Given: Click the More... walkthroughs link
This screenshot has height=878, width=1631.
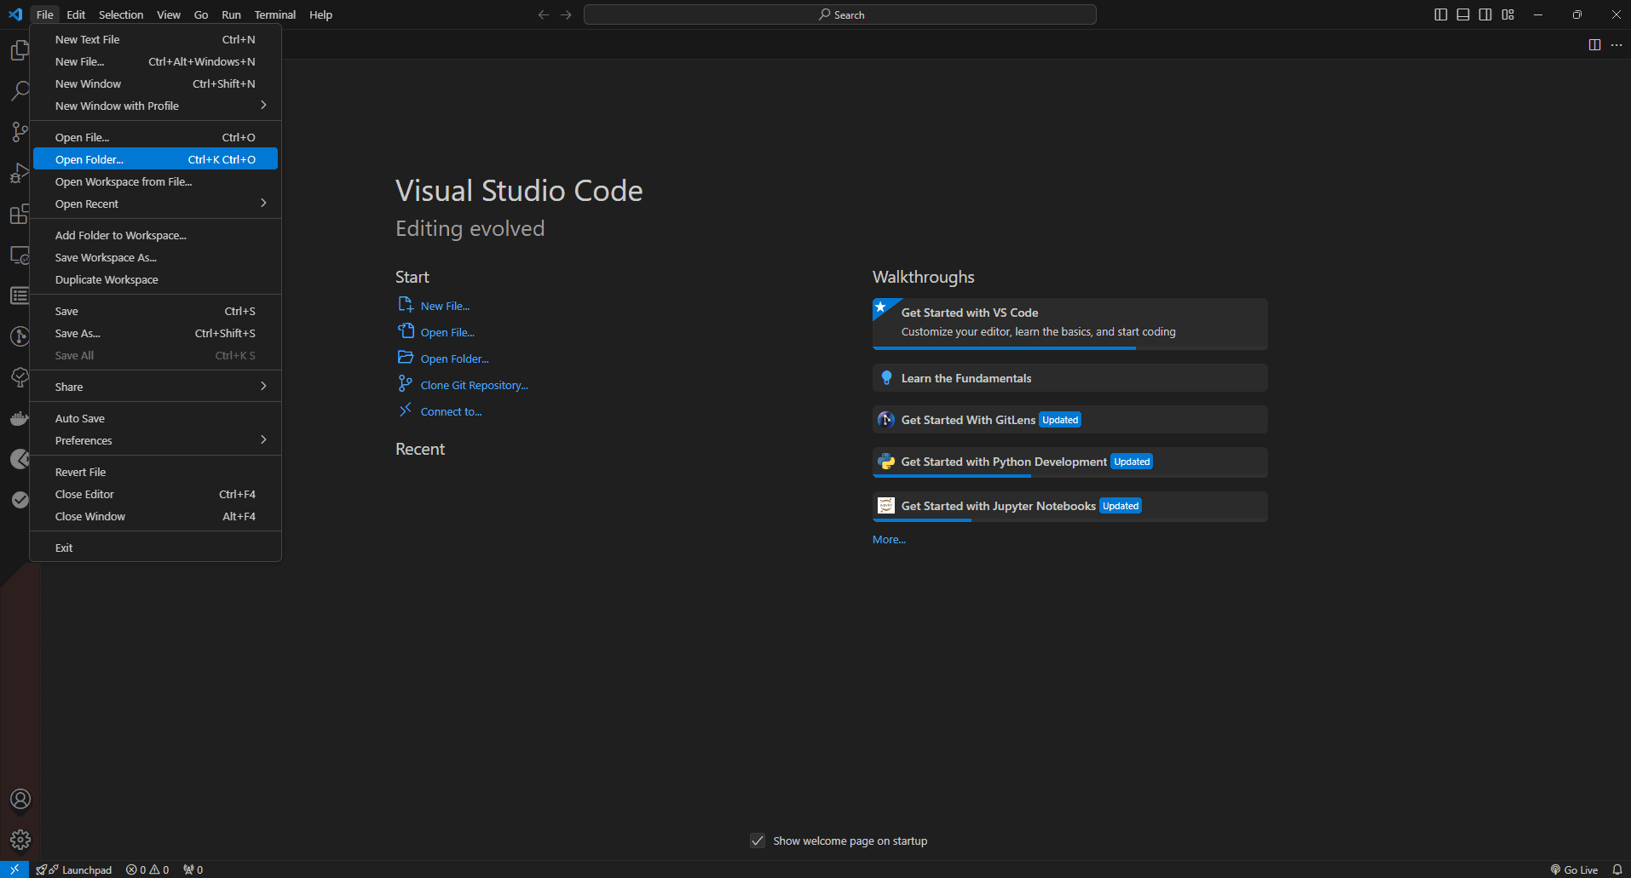Looking at the screenshot, I should [889, 539].
